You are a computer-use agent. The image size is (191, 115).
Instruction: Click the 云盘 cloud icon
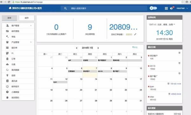coord(7,64)
